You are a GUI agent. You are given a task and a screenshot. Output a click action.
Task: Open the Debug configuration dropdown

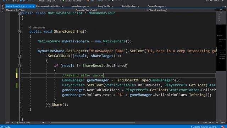point(41,1)
